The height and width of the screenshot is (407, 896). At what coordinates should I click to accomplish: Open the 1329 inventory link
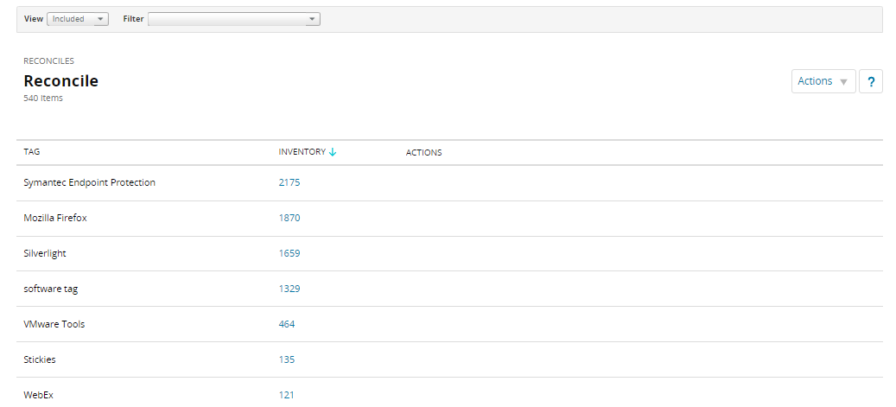[289, 289]
